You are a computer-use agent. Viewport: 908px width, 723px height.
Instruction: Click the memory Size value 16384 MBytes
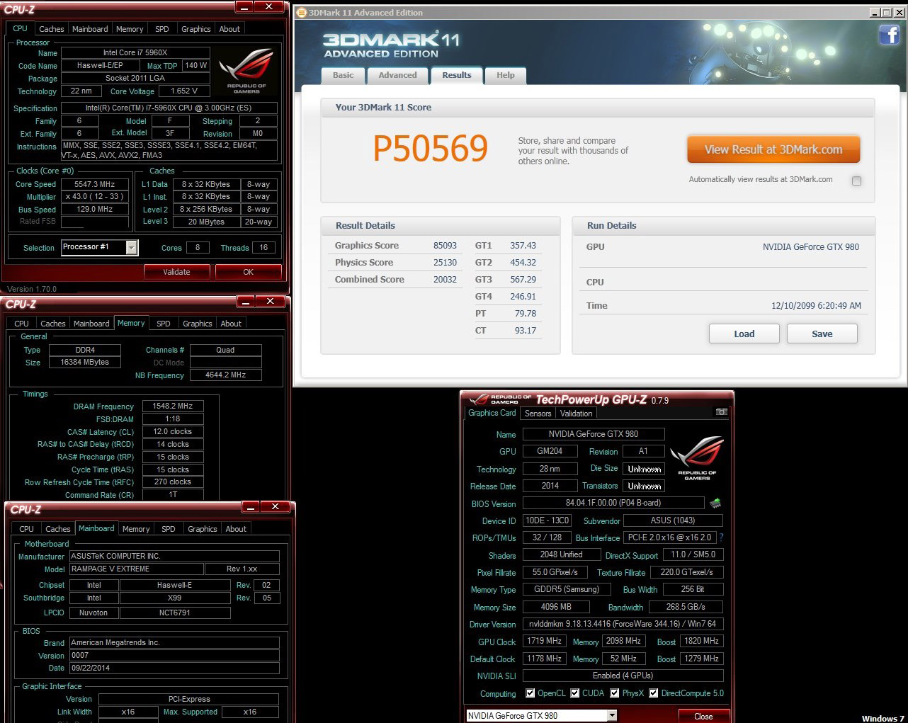85,363
